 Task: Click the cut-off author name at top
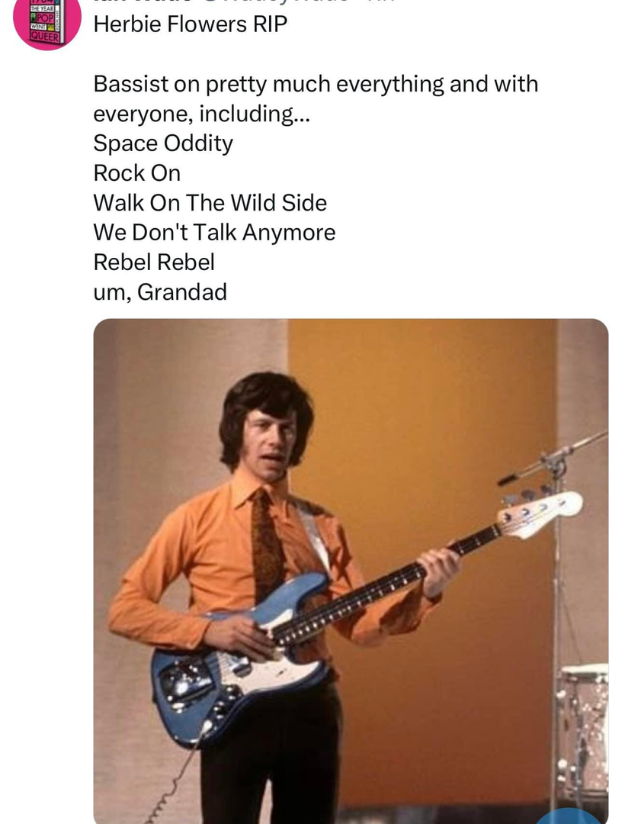144,2
